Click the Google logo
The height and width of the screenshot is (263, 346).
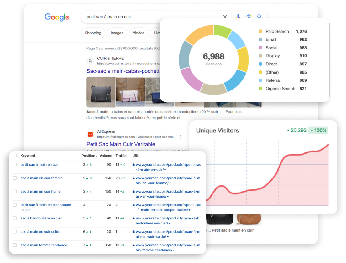pos(57,17)
